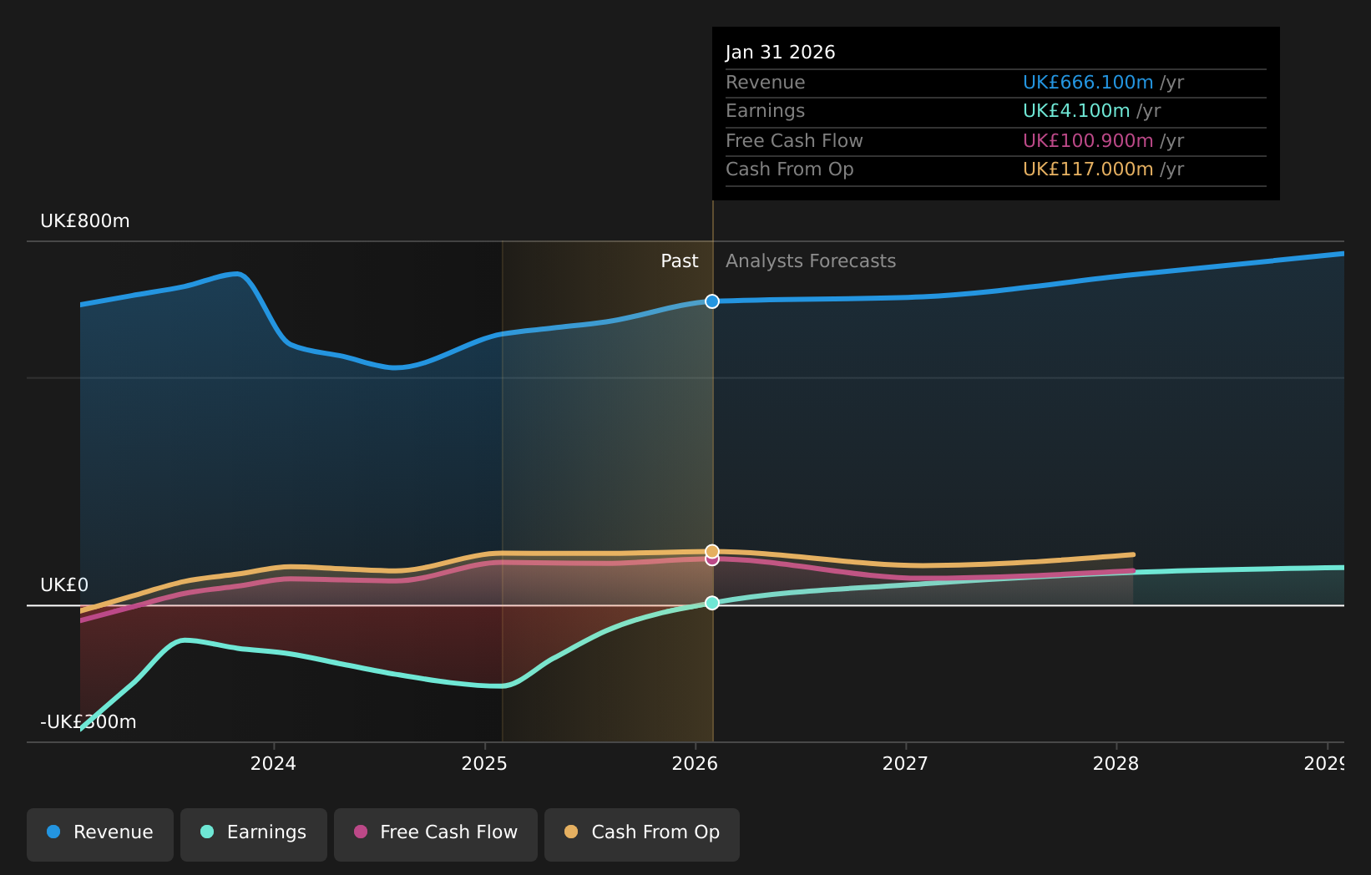The height and width of the screenshot is (875, 1371).
Task: Toggle the Cash From Op legend button
Action: point(642,834)
